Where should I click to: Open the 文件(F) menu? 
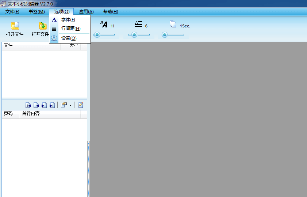[x=12, y=12]
